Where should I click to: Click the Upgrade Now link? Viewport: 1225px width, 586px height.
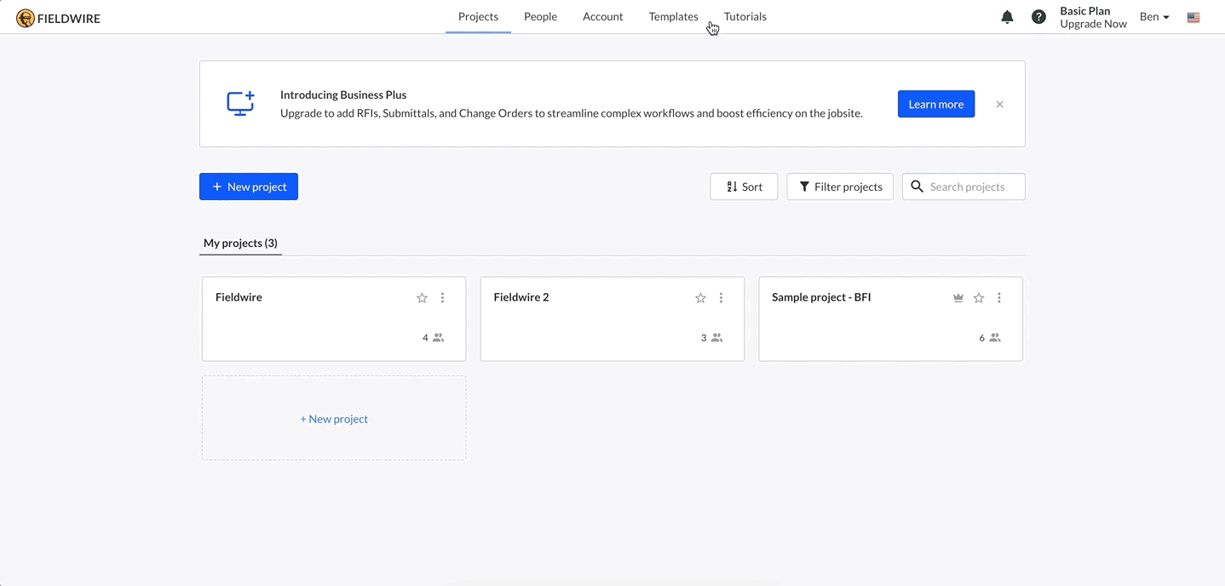point(1093,24)
